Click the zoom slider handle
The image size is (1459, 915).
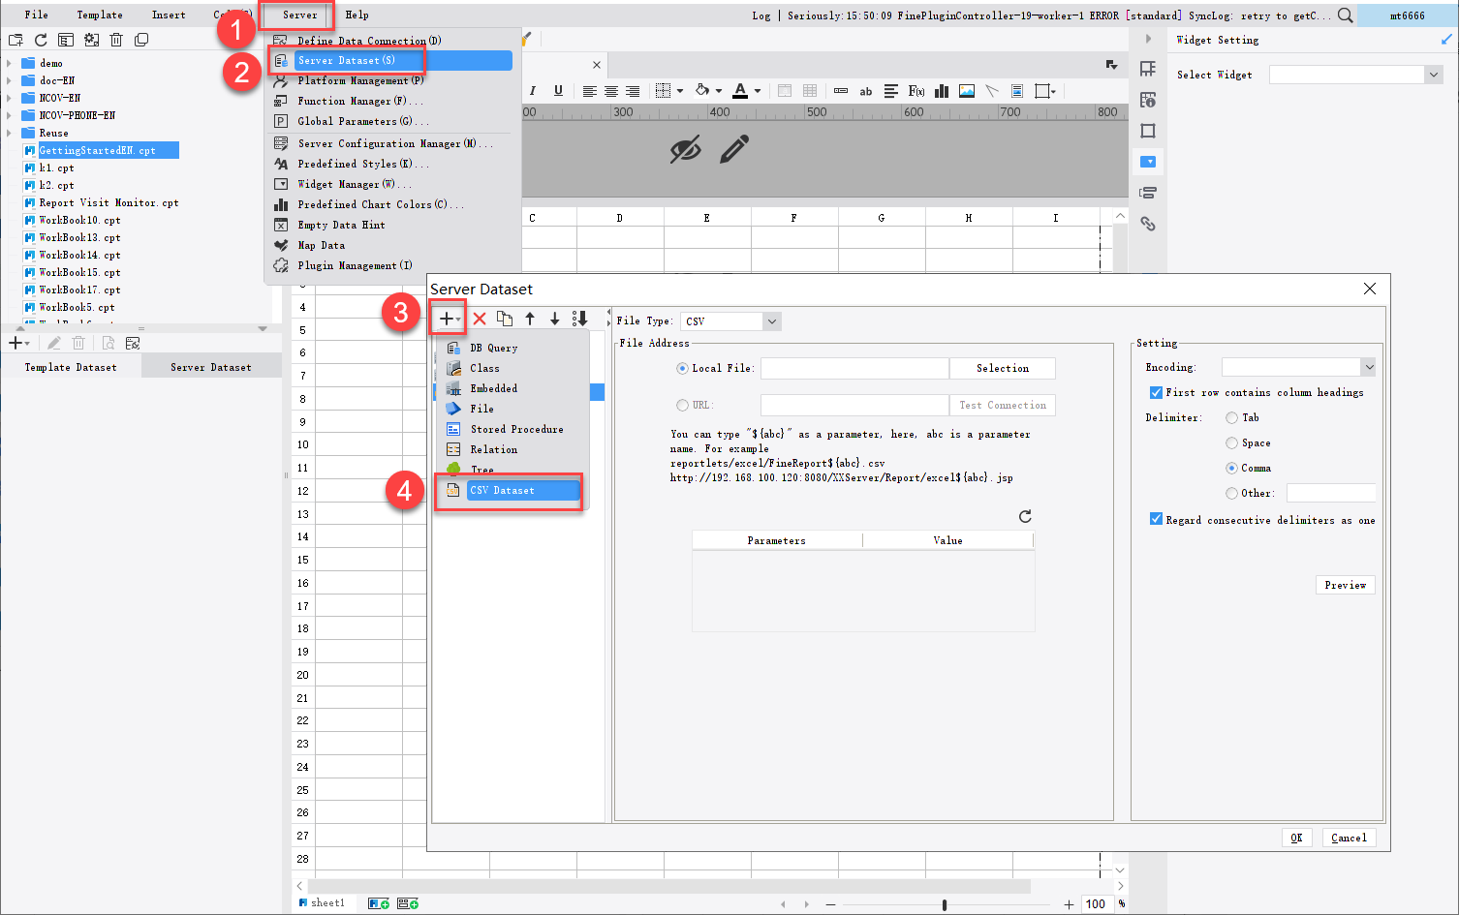[x=944, y=904]
